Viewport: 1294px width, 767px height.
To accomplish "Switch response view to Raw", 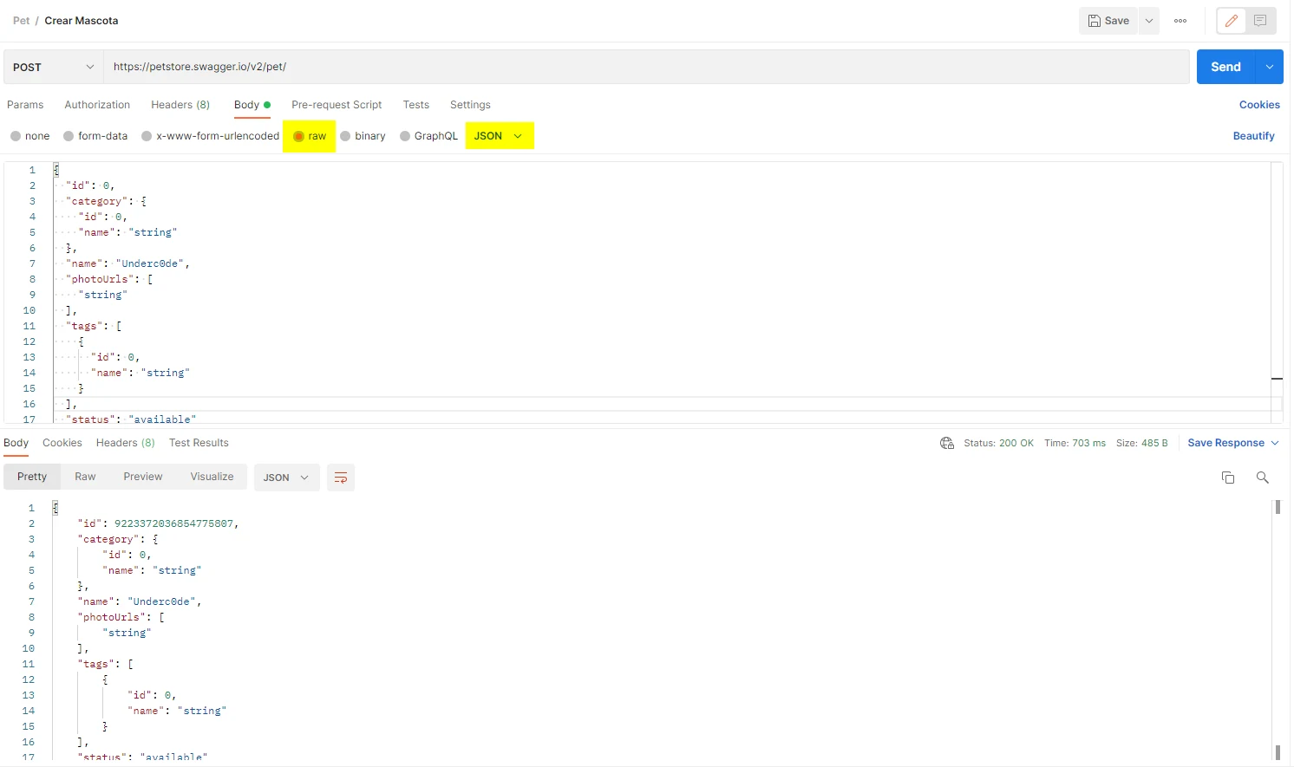I will point(85,477).
